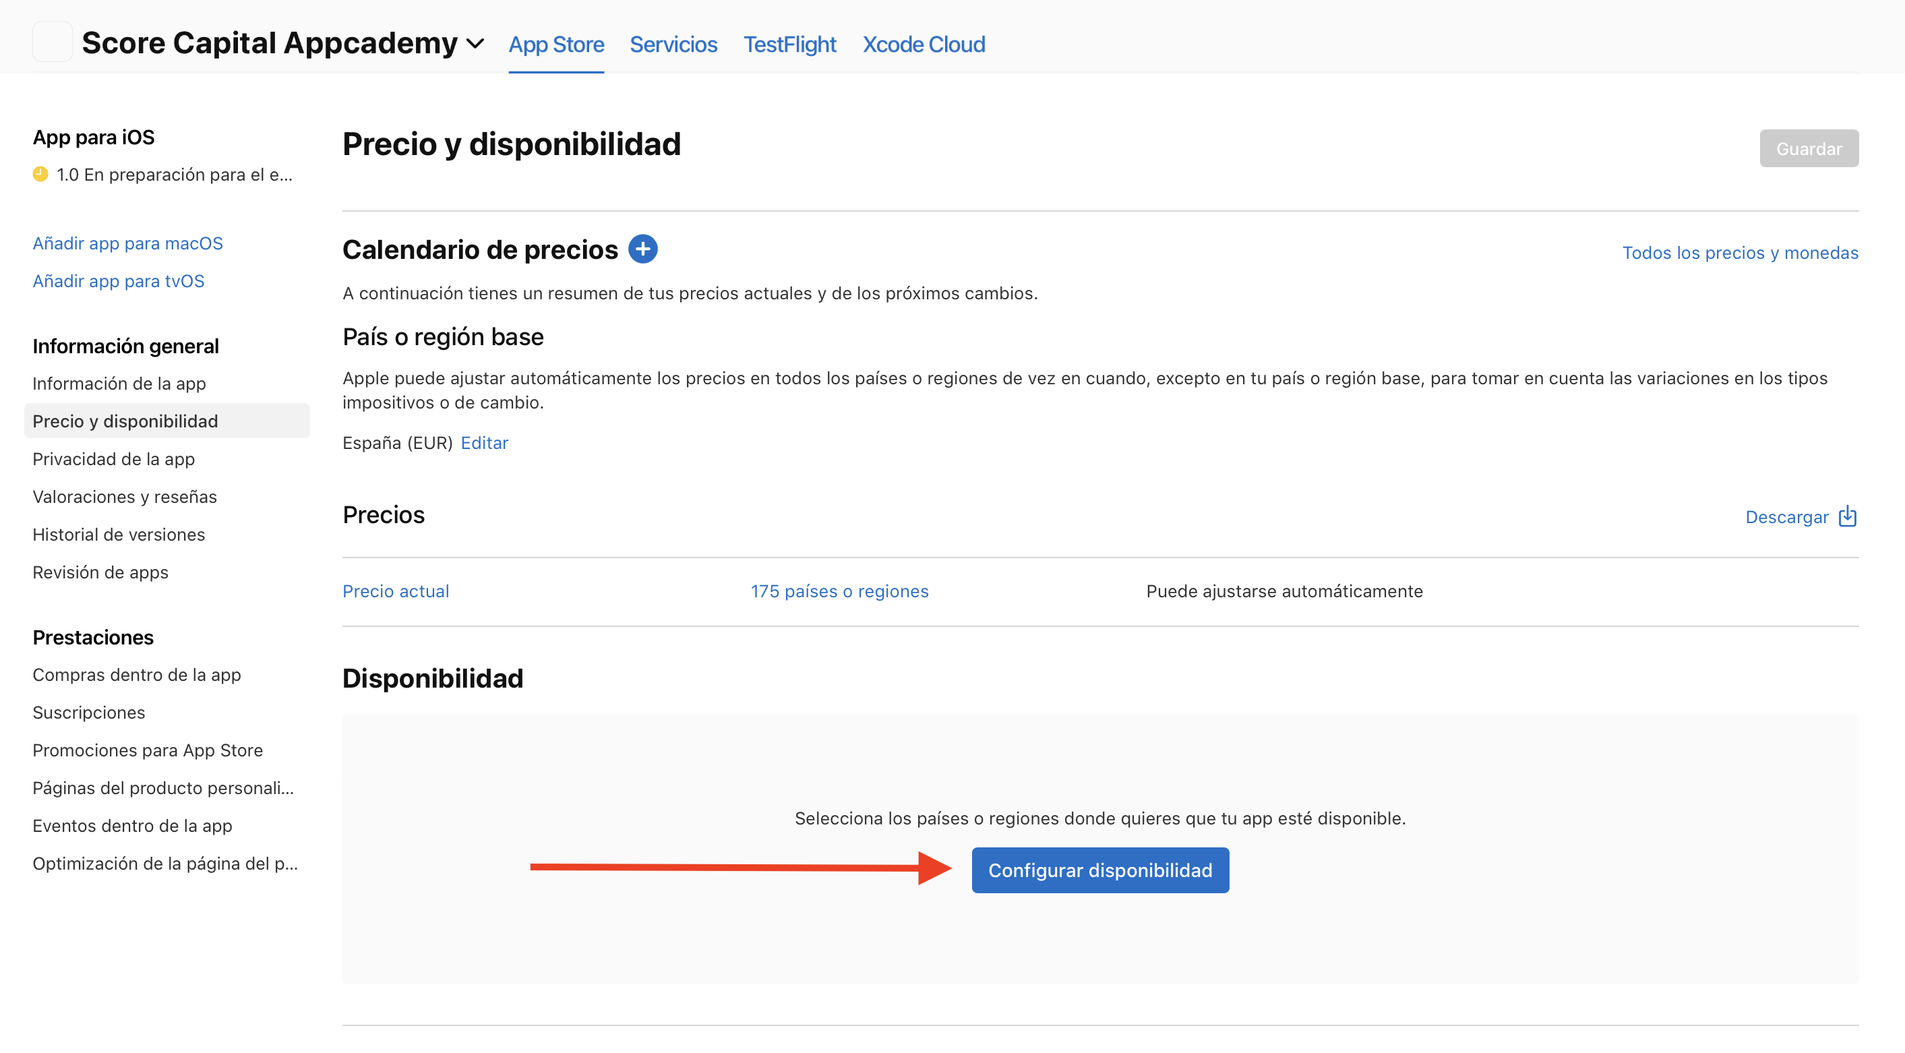Click the App para iOS heading
The width and height of the screenshot is (1905, 1053).
(x=93, y=138)
